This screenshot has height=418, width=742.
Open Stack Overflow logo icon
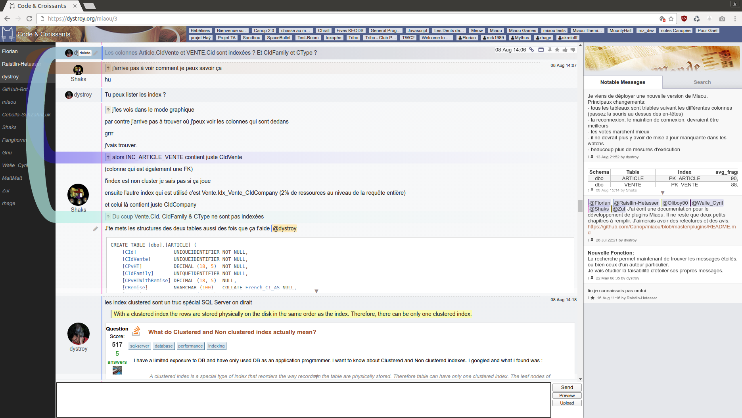point(136,331)
